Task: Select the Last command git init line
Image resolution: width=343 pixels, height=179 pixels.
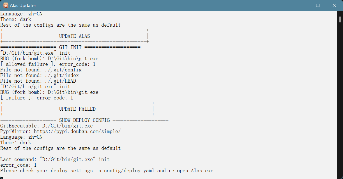Action: pyautogui.click(x=55, y=159)
